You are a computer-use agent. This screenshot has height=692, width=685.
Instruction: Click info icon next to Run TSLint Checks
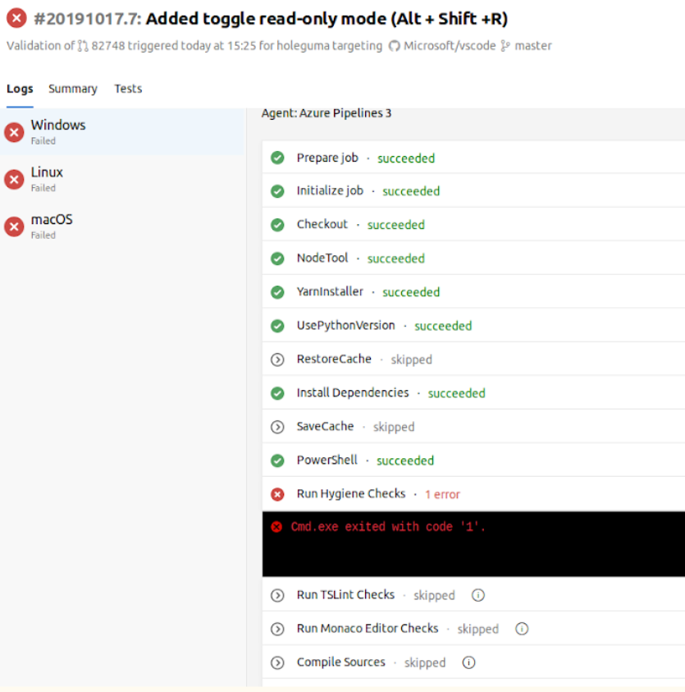[x=478, y=595]
